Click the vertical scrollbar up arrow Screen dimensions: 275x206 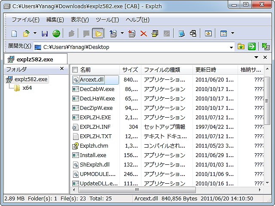click(x=267, y=69)
